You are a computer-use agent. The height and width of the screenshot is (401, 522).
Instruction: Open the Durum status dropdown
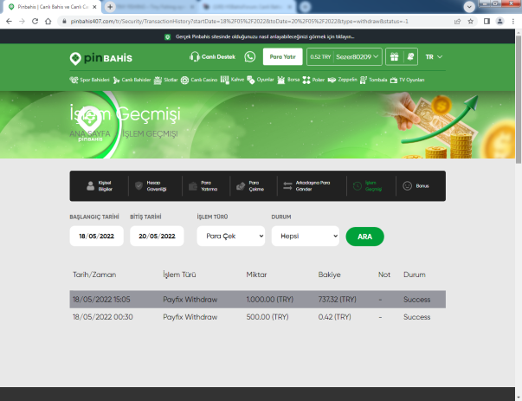(305, 236)
